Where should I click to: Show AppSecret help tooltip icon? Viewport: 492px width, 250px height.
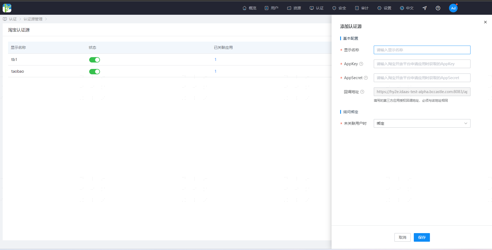[366, 78]
